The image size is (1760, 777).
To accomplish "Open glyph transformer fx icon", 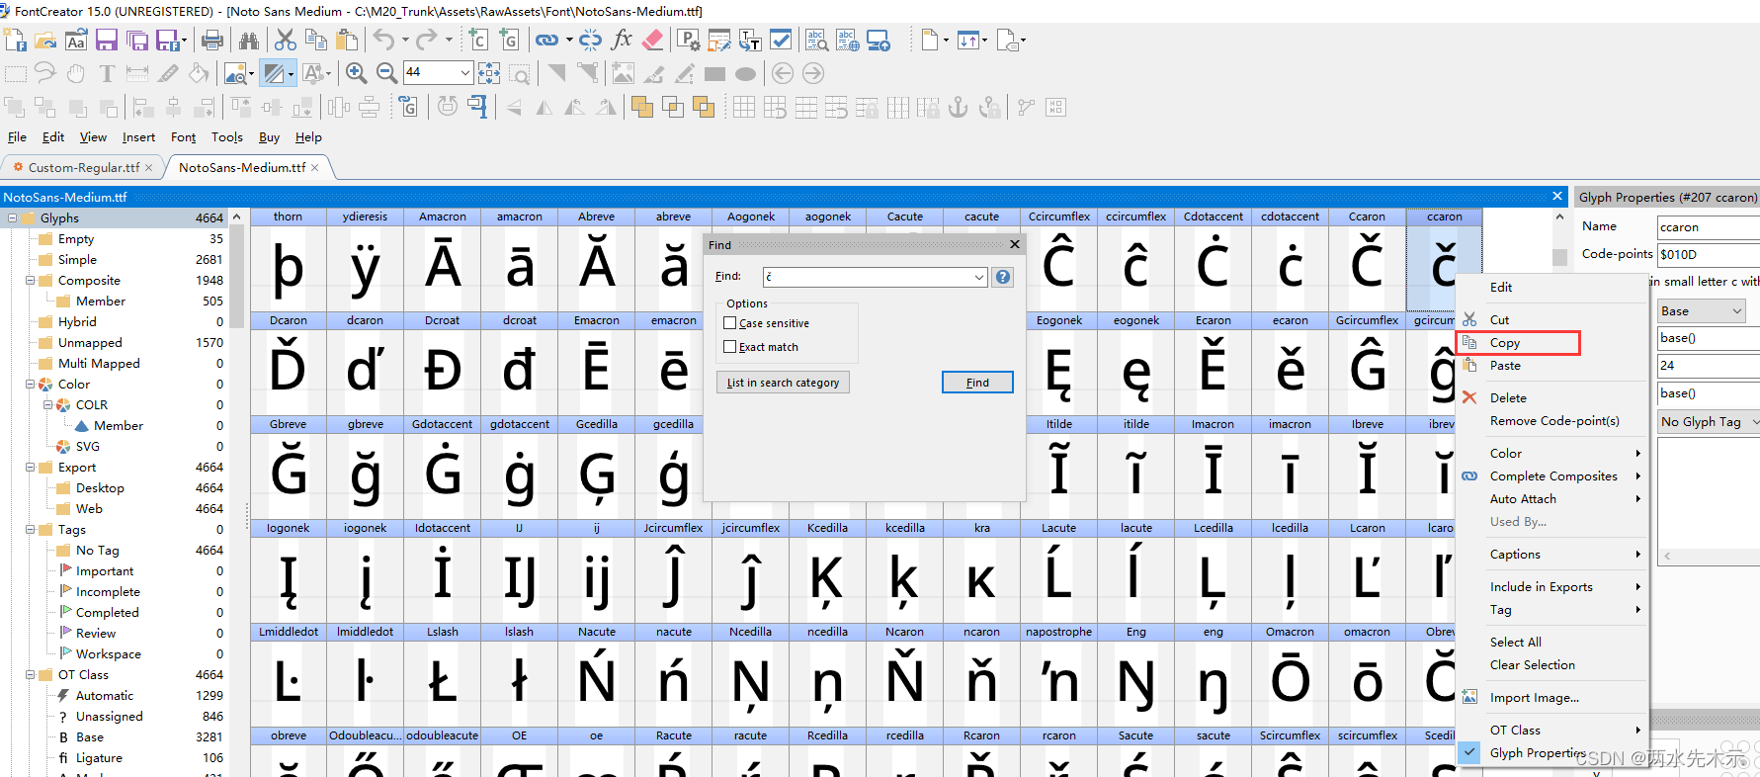I will (622, 41).
